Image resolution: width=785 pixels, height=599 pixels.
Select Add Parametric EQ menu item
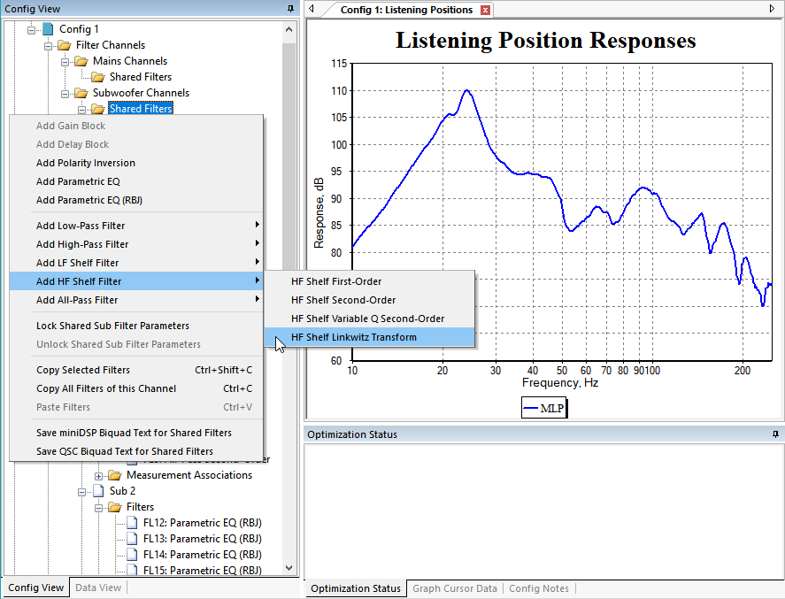coord(136,181)
